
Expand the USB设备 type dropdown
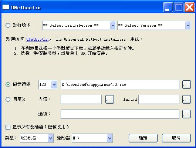coord(37,138)
